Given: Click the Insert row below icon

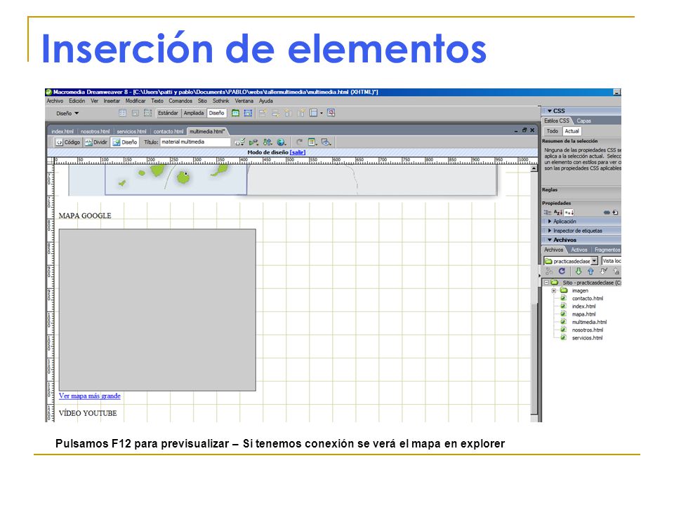Looking at the screenshot, I should [275, 113].
